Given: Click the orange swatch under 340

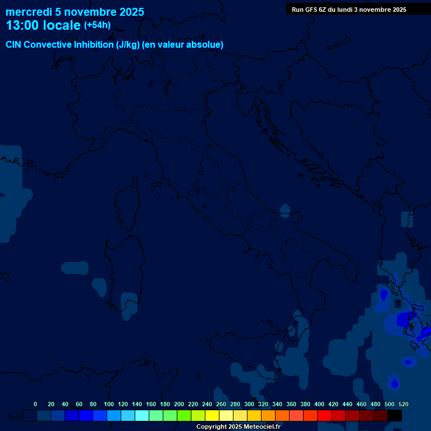Looking at the screenshot, I should (282, 416).
